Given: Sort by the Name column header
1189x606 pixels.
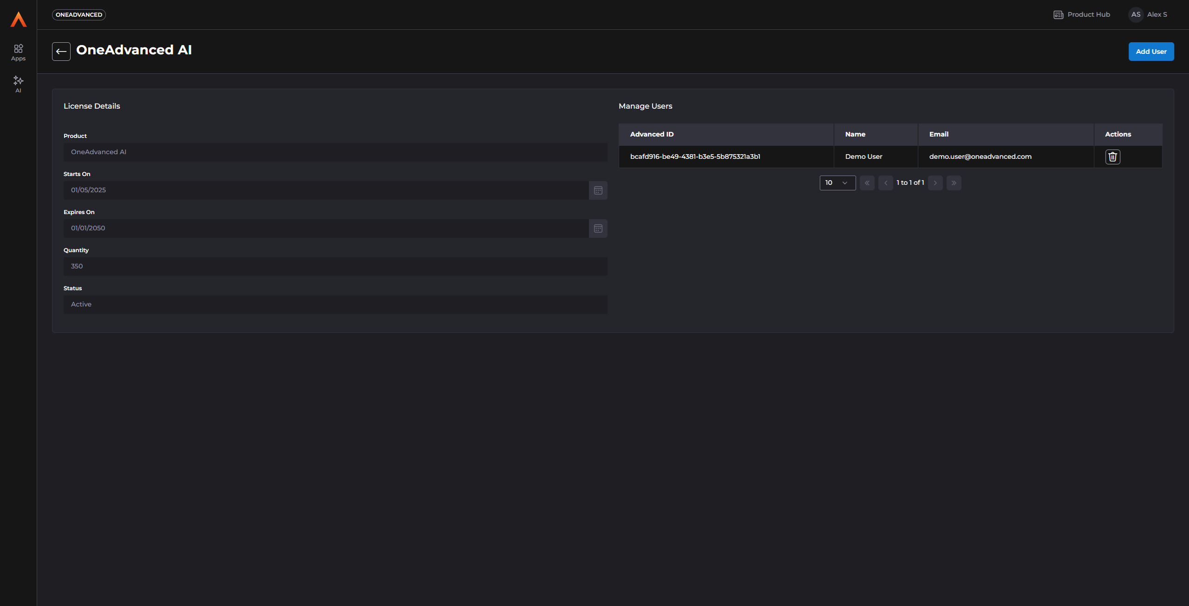Looking at the screenshot, I should (x=875, y=135).
